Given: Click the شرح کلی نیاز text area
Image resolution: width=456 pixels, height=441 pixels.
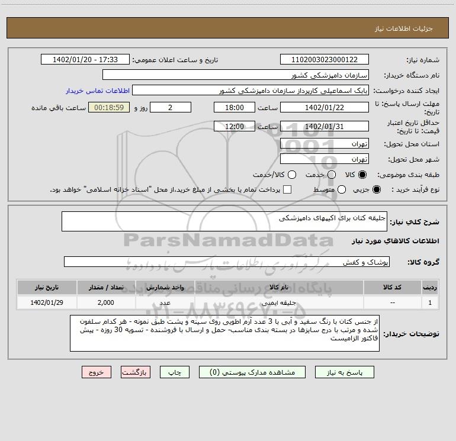Looking at the screenshot, I should click(x=224, y=221).
